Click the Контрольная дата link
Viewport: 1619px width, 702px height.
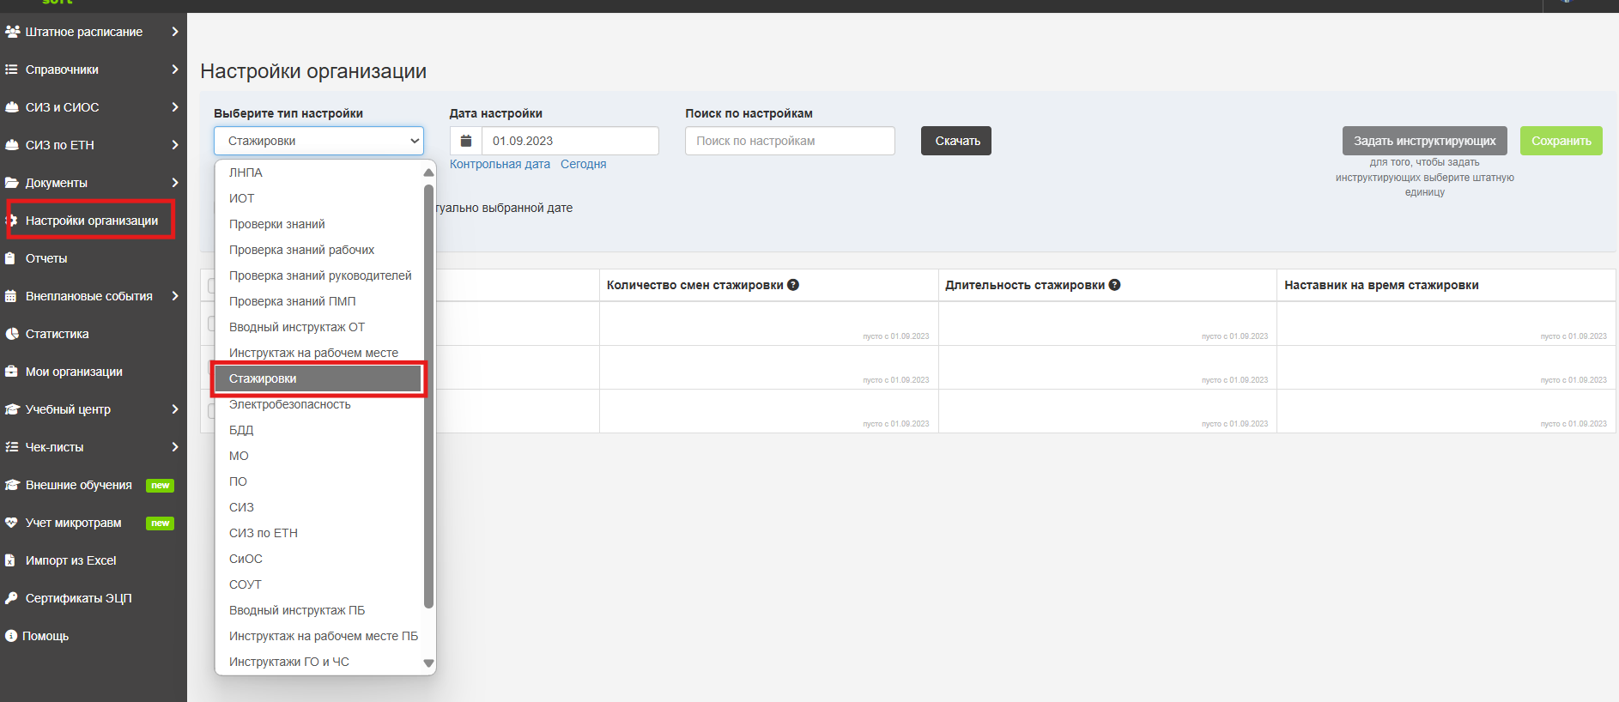(500, 164)
